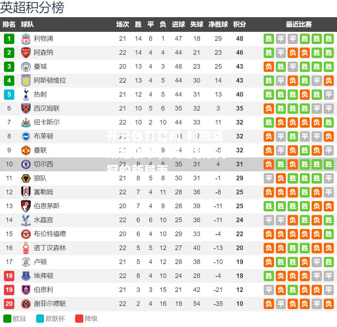Image resolution: width=337 pixels, height=327 pixels.
Task: Sort table by 积分 column header
Action: point(239,24)
